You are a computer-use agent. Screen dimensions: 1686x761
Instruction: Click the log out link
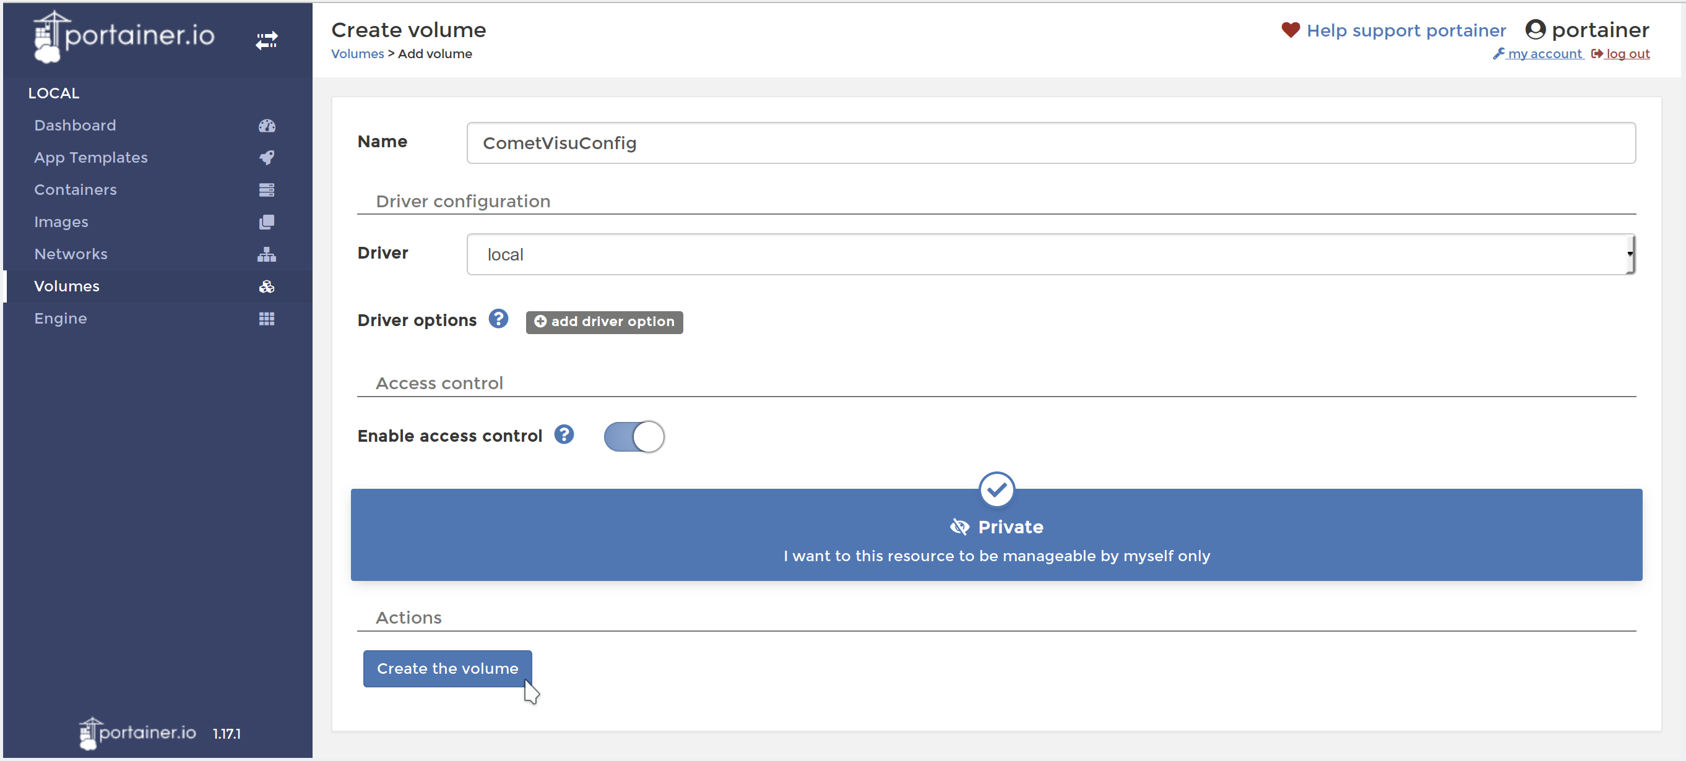(1627, 54)
